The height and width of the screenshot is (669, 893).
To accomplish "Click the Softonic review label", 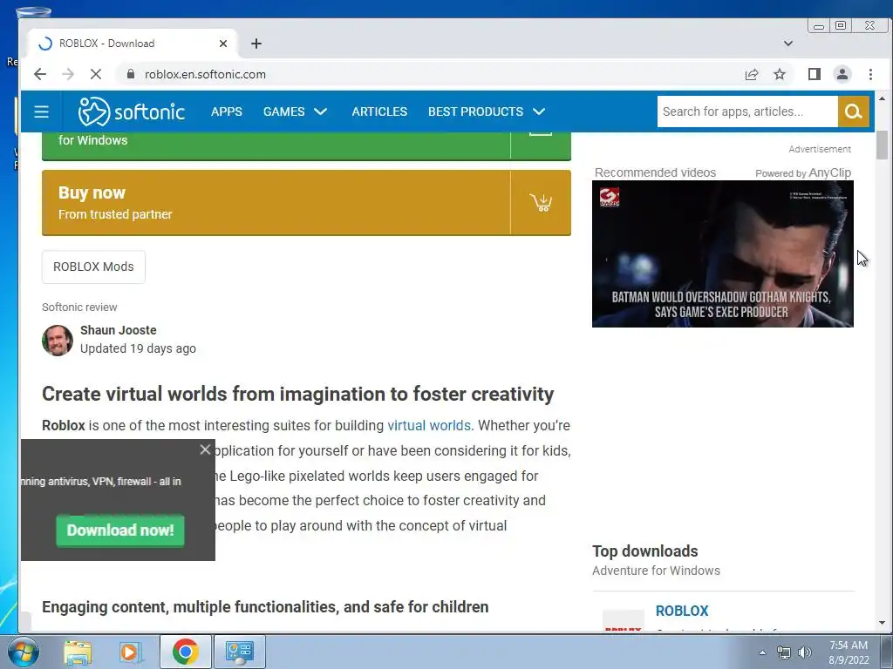I will click(x=79, y=307).
